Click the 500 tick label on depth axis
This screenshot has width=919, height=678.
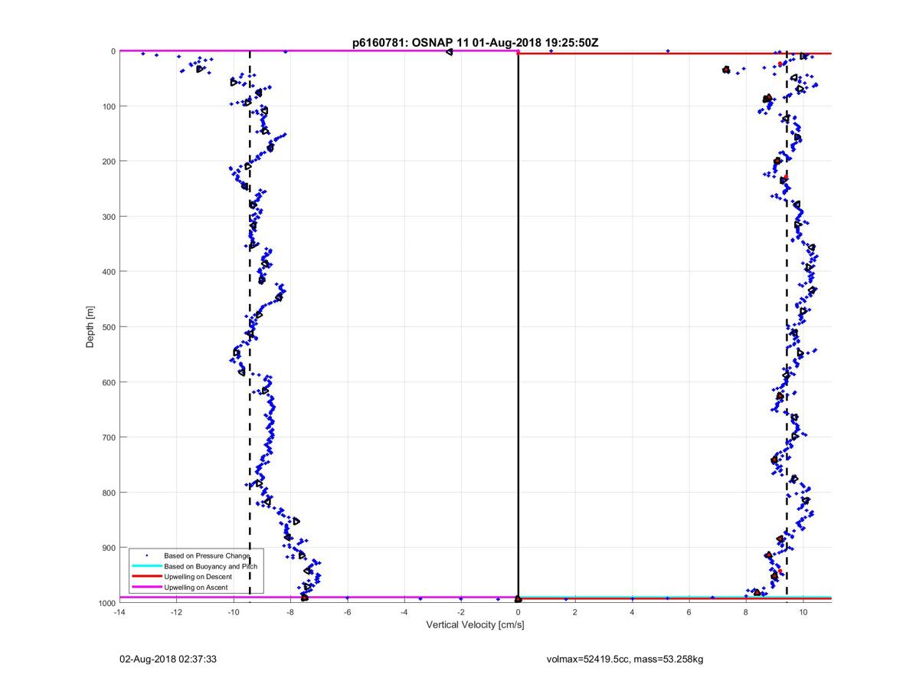coord(108,327)
